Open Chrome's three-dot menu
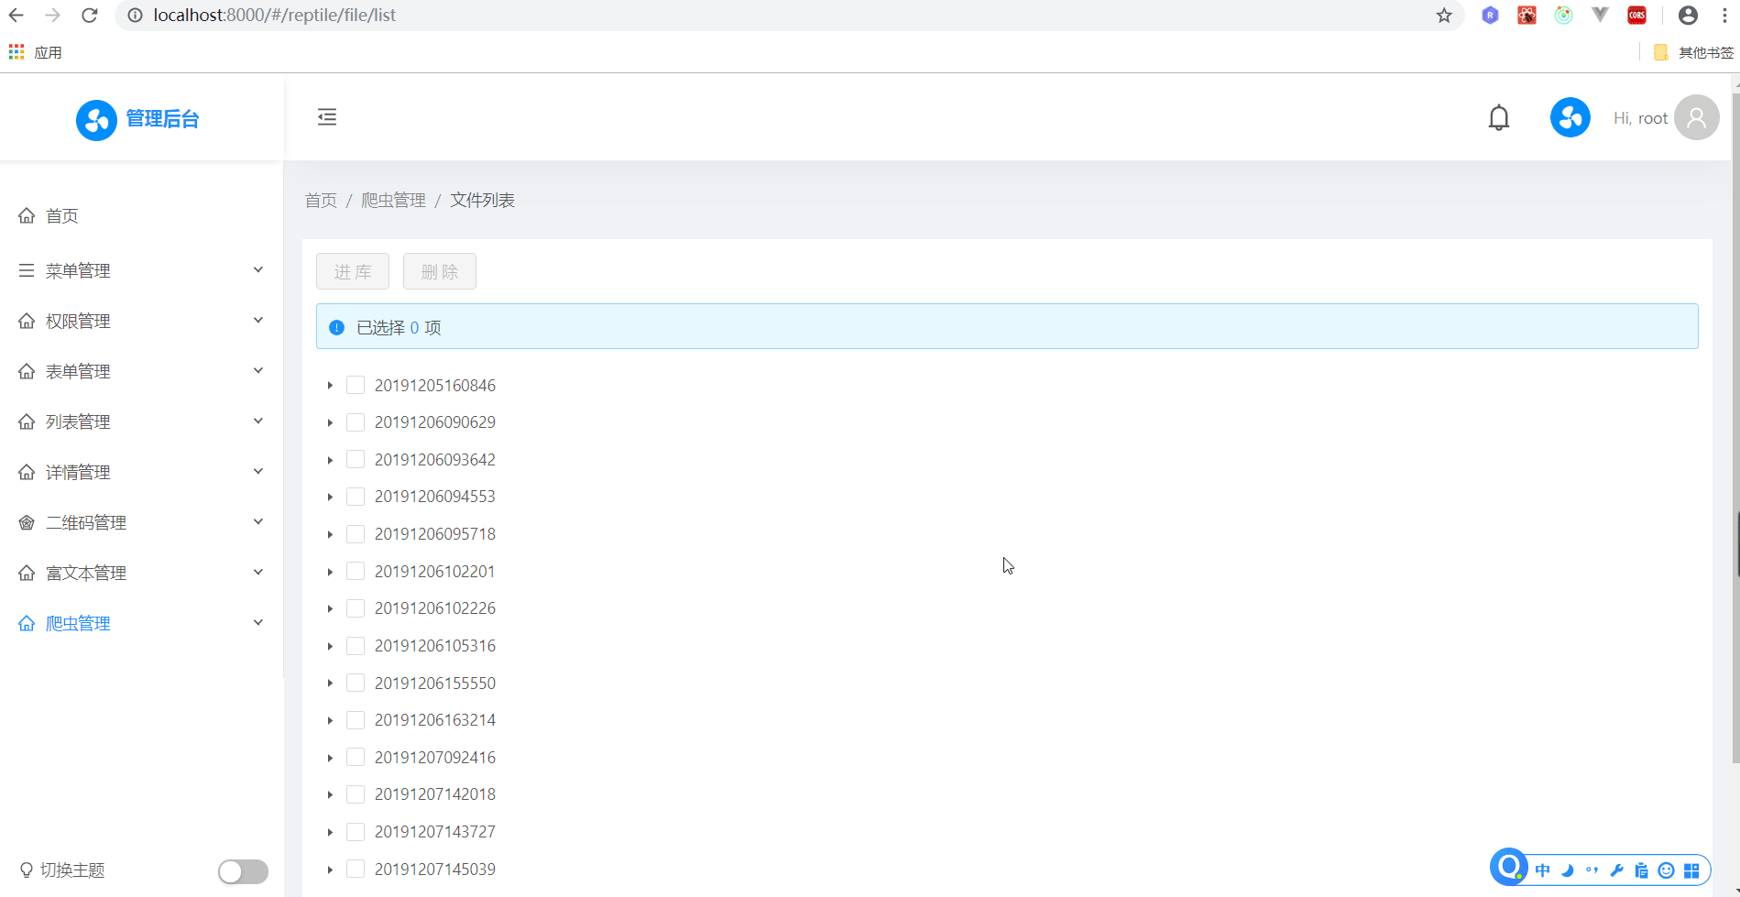 (x=1724, y=16)
